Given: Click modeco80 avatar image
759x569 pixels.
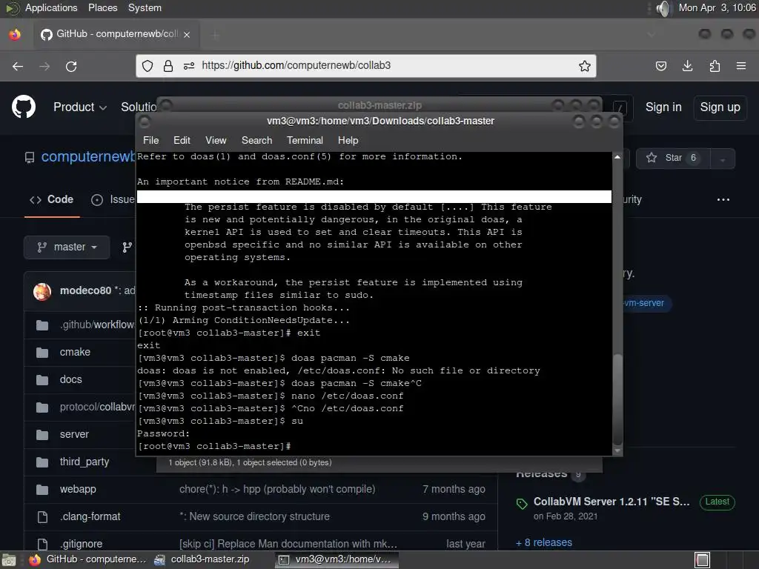Looking at the screenshot, I should point(42,291).
